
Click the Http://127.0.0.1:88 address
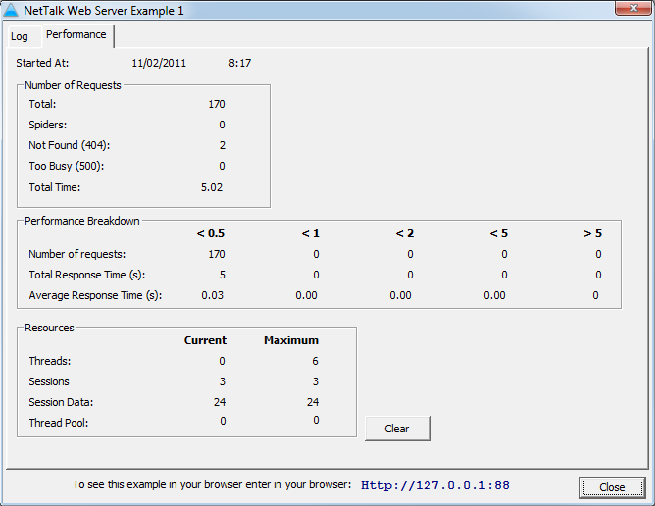click(x=434, y=485)
